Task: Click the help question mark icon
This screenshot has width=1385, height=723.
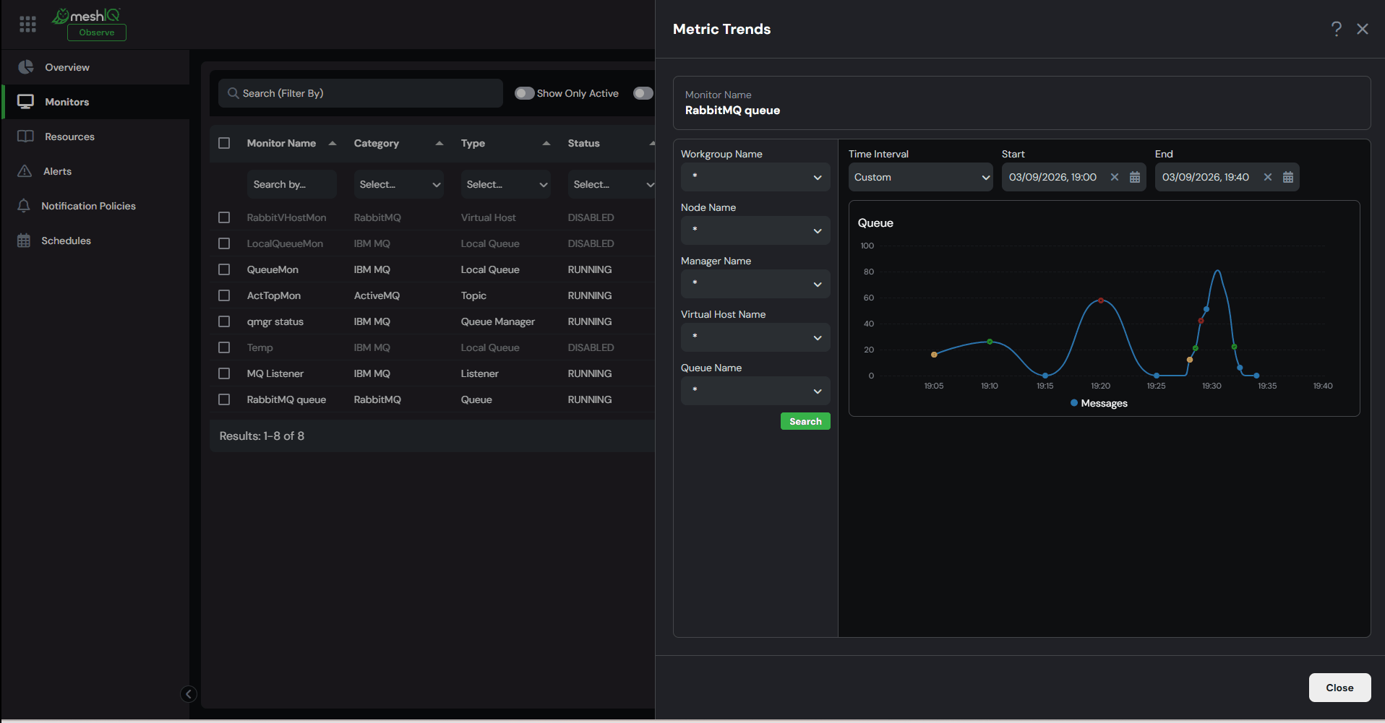Action: click(1337, 29)
